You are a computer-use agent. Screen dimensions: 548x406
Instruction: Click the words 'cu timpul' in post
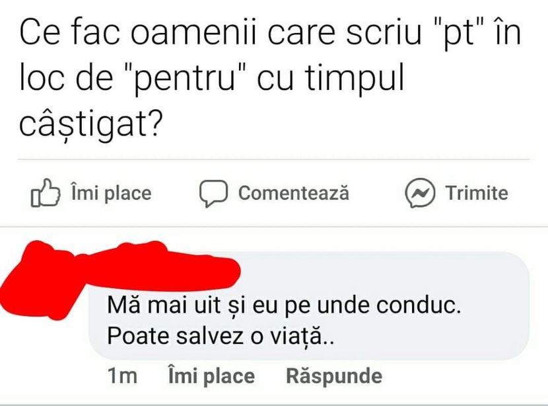(x=330, y=78)
